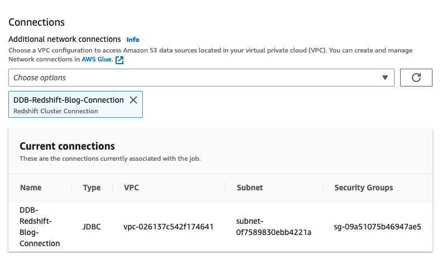The image size is (442, 264).
Task: Open the Info link for network connections
Action: coord(133,40)
